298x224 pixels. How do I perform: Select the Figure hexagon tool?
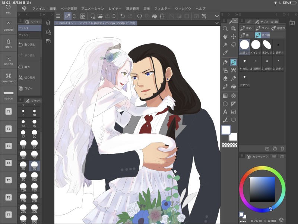[225, 104]
